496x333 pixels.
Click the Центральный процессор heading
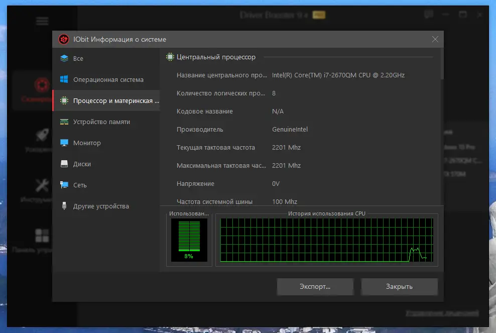tap(216, 57)
